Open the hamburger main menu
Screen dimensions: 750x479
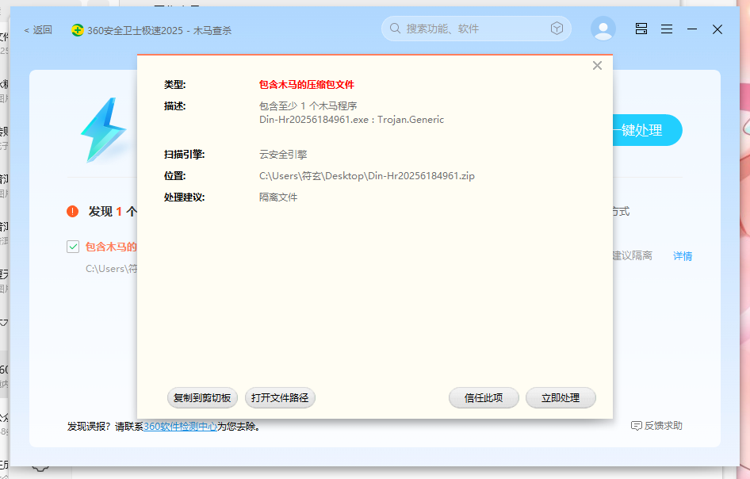(667, 29)
